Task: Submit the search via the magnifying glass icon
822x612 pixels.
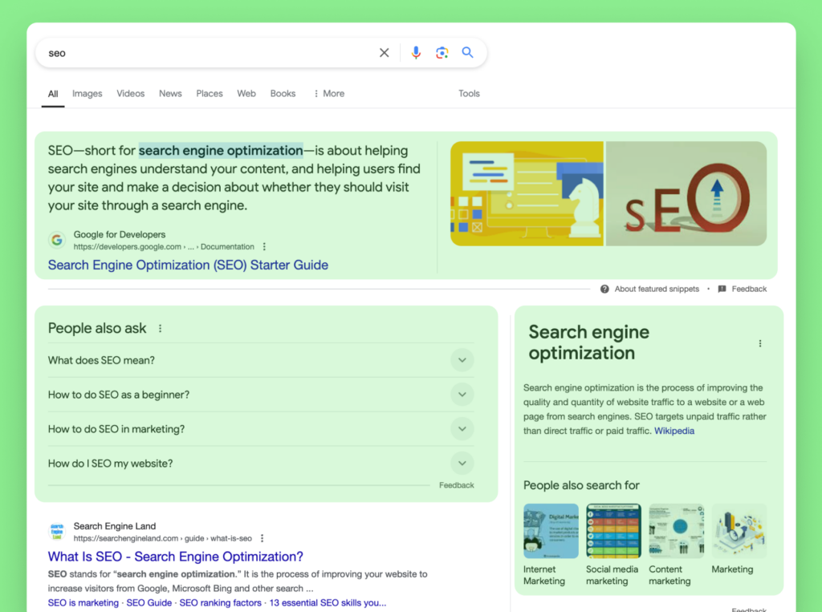Action: [x=468, y=52]
